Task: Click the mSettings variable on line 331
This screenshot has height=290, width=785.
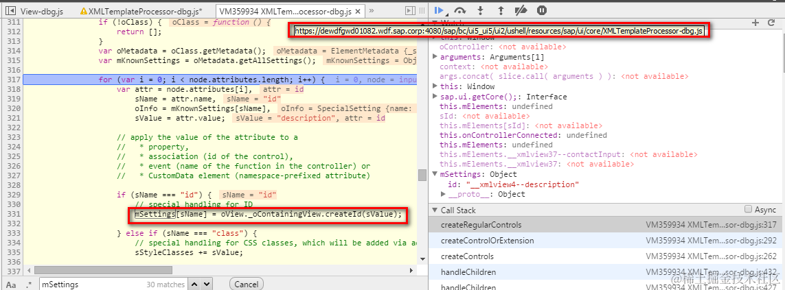Action: pyautogui.click(x=155, y=214)
